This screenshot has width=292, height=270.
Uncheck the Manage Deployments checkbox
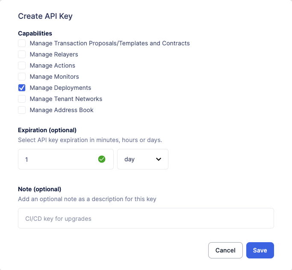[22, 88]
